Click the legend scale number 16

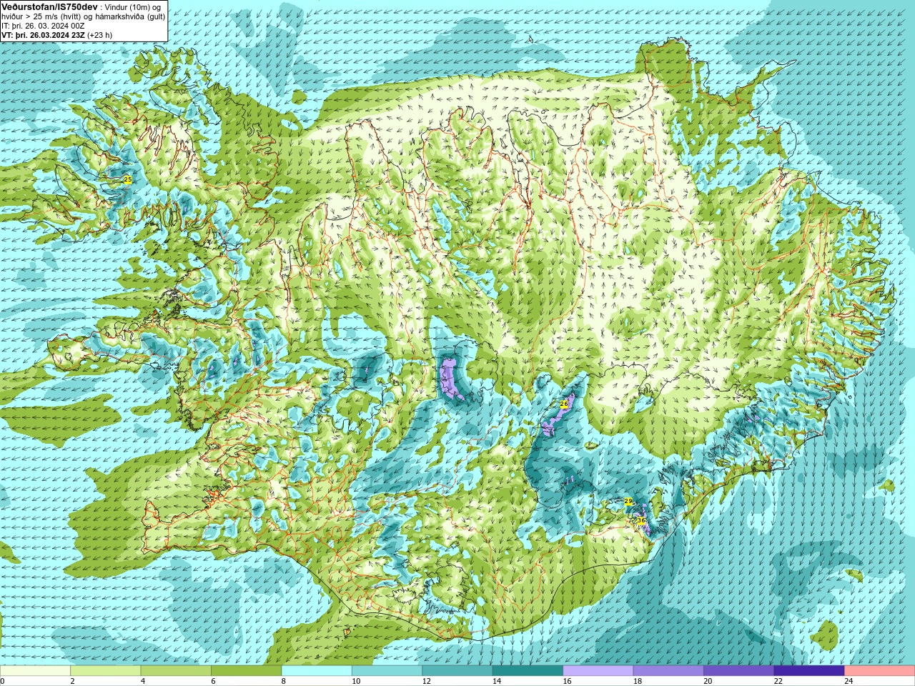pyautogui.click(x=568, y=681)
